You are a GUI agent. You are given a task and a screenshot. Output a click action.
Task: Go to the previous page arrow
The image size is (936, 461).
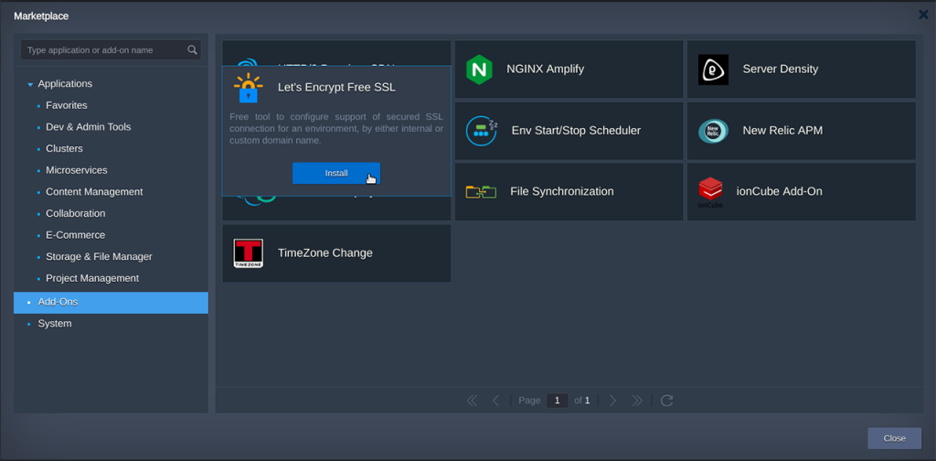tap(495, 401)
